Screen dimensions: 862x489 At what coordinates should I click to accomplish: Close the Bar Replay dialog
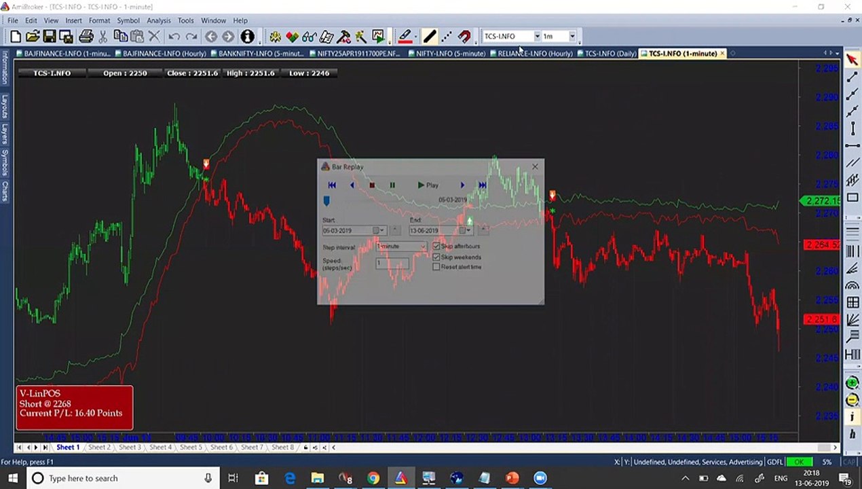pos(535,166)
